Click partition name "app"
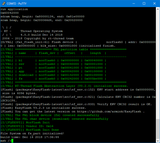This screenshot has width=160, height=143. point(21,71)
